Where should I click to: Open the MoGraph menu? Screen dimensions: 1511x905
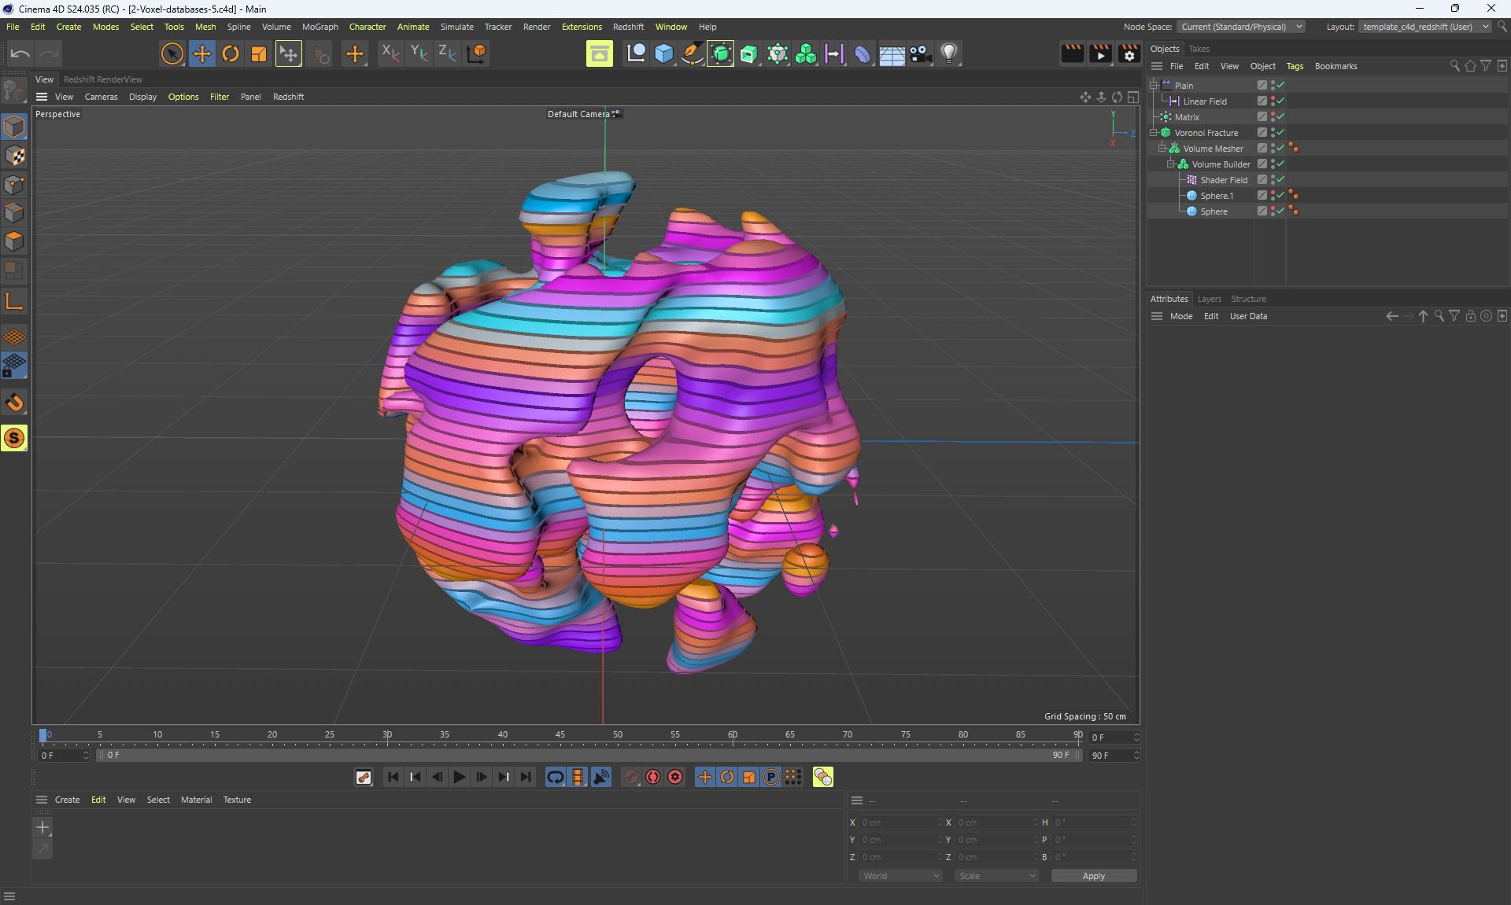pyautogui.click(x=320, y=27)
